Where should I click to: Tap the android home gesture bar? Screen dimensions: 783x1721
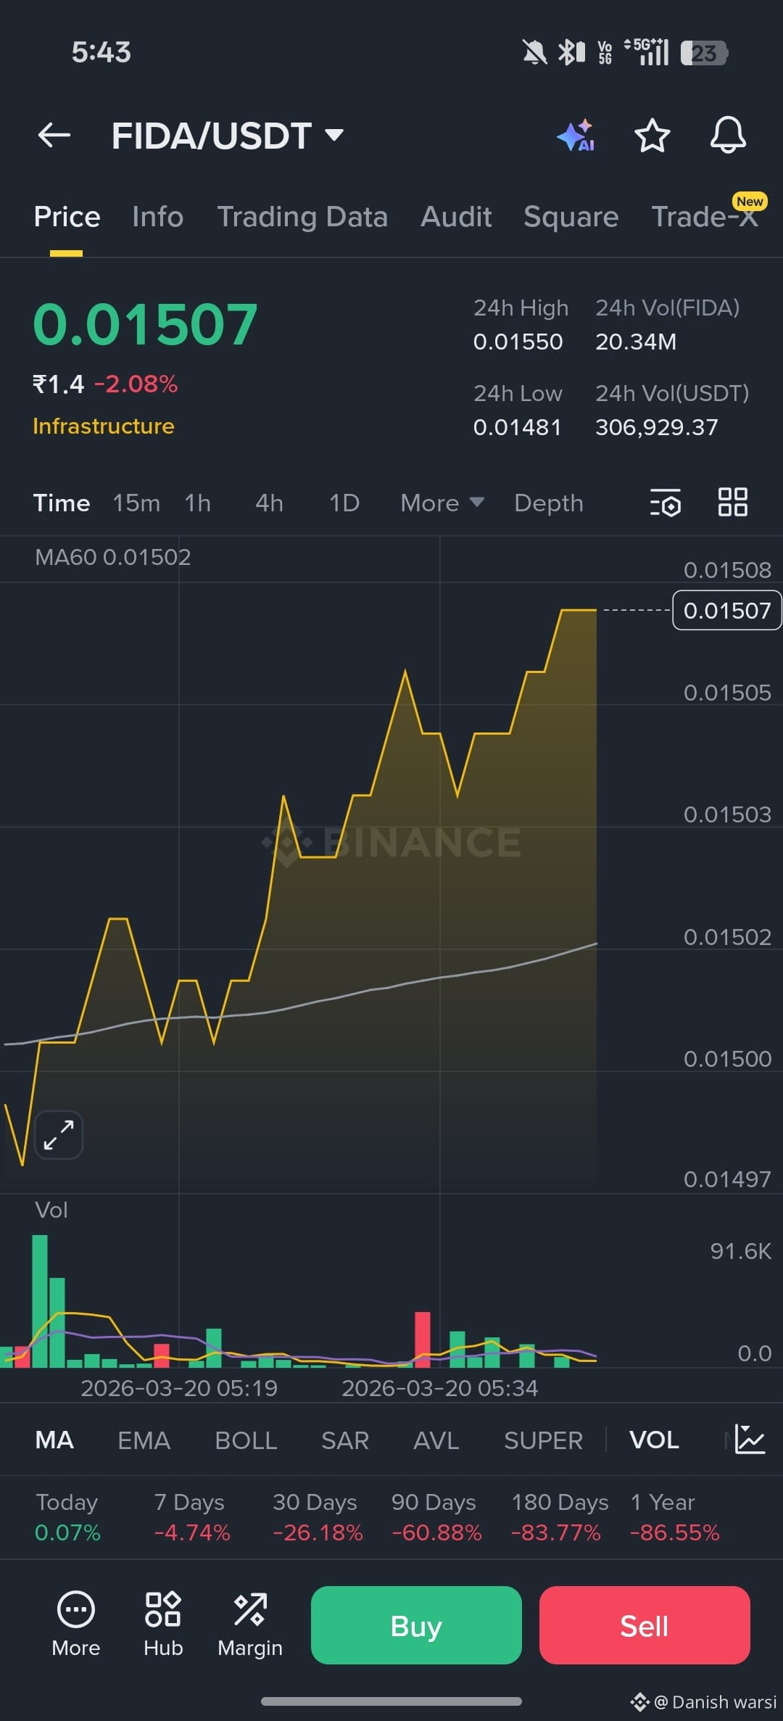tap(391, 1701)
